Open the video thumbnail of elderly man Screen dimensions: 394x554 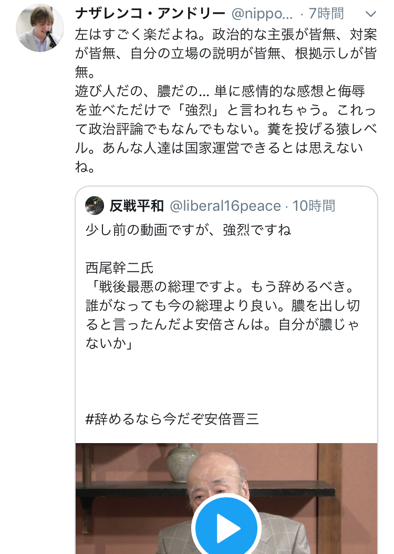pyautogui.click(x=226, y=498)
